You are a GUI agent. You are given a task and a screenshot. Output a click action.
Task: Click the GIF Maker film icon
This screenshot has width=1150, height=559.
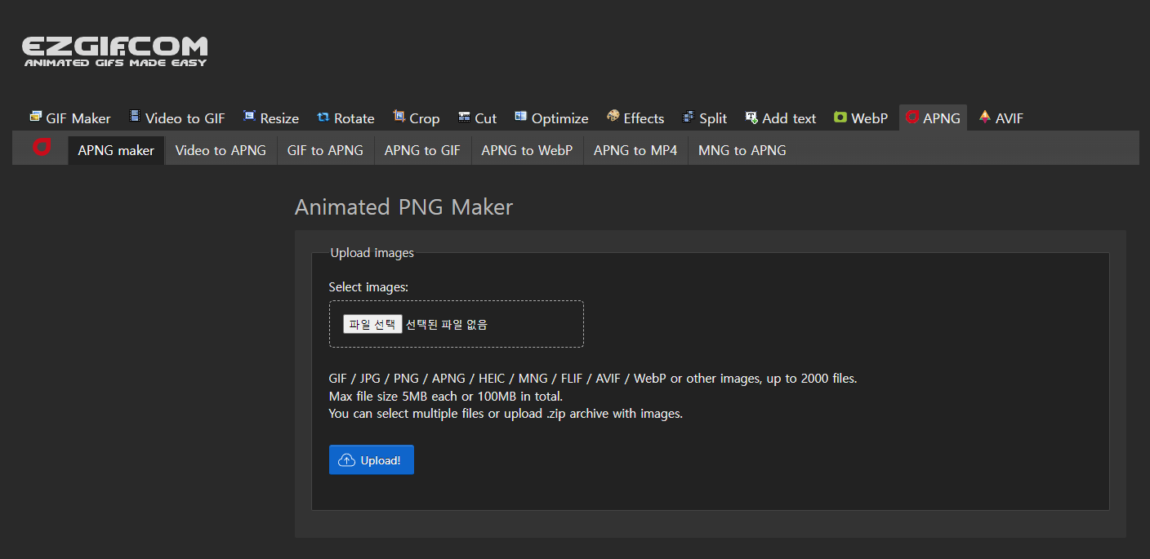35,117
